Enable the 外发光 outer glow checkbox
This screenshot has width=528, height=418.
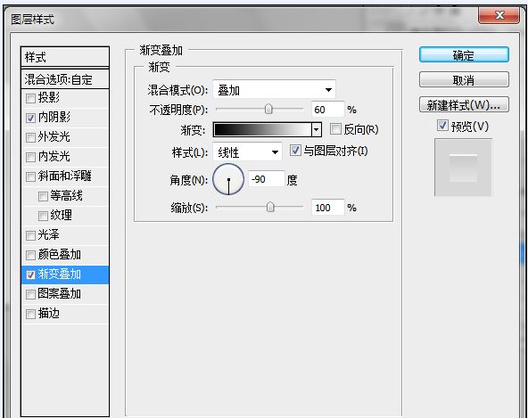click(30, 137)
